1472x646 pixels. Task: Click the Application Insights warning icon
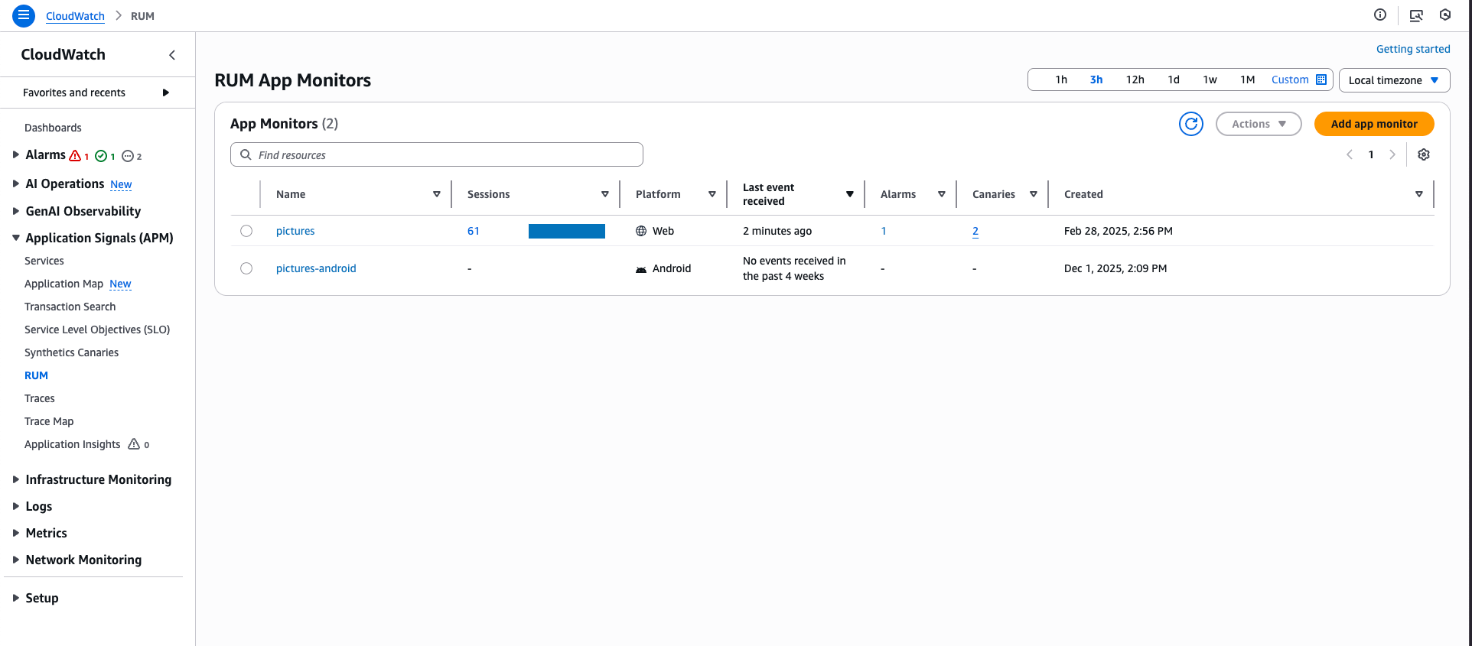click(x=134, y=444)
